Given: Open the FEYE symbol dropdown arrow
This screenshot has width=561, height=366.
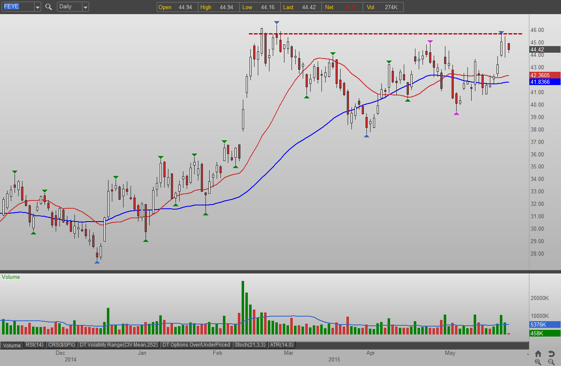Looking at the screenshot, I should [x=37, y=7].
